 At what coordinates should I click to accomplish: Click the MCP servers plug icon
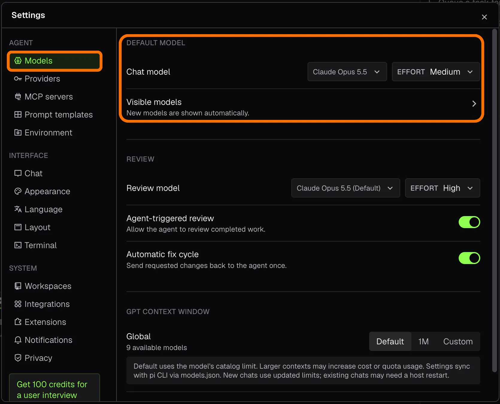pos(18,97)
